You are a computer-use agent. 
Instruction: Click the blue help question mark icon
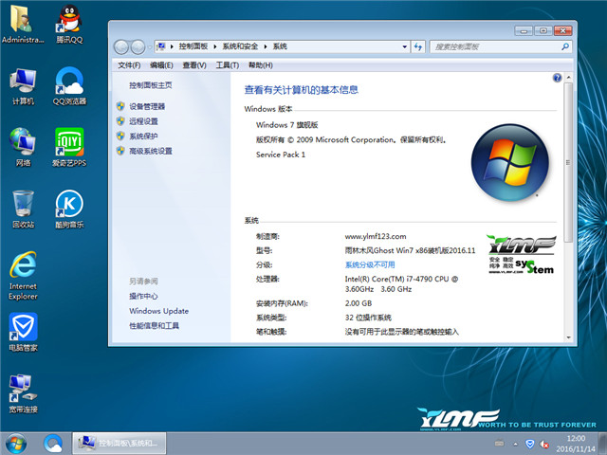557,78
